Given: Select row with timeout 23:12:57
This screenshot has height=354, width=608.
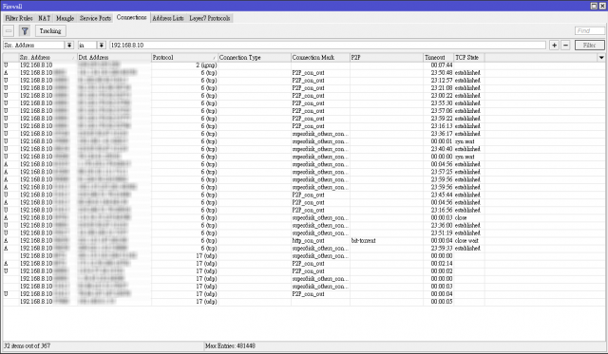Looking at the screenshot, I should (304, 81).
